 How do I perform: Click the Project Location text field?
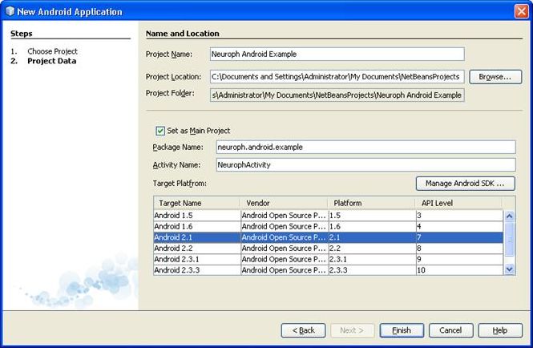click(337, 77)
